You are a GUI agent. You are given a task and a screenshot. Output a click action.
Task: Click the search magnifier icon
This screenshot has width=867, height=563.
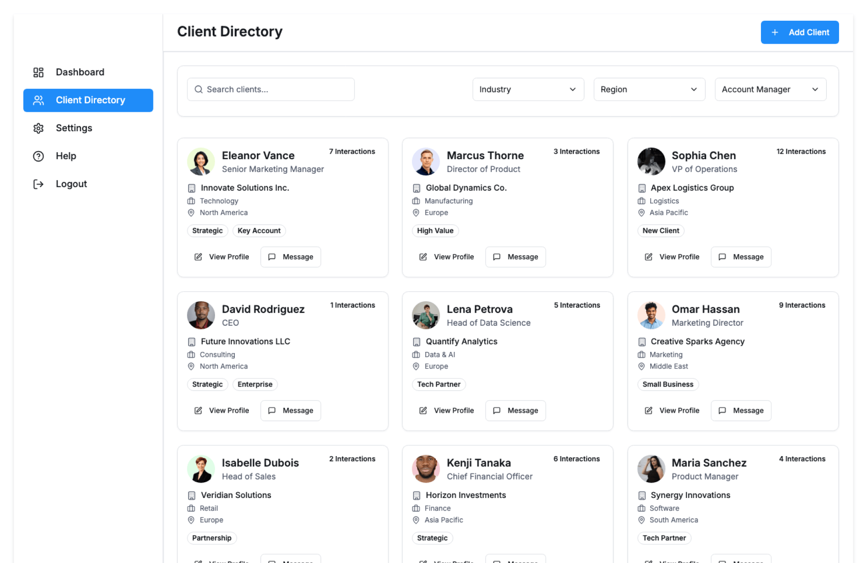198,89
